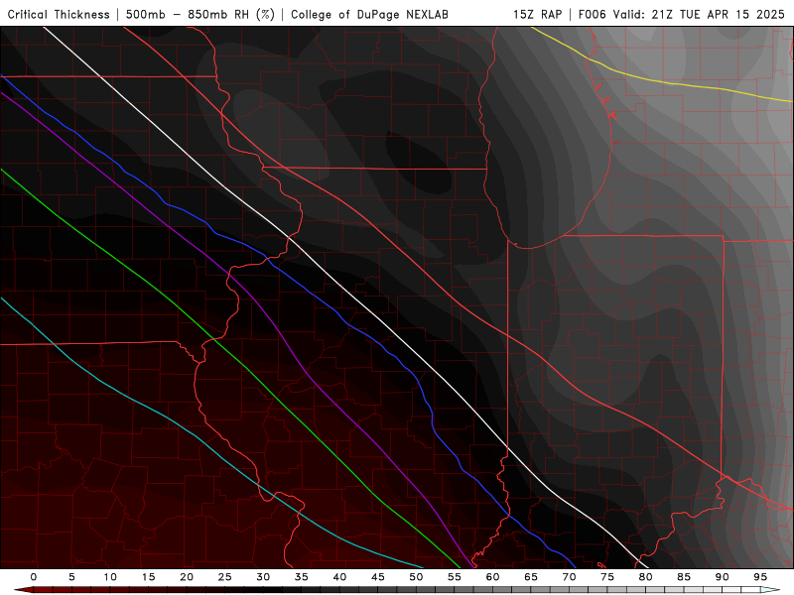
Task: Click the '500mb – 850mb RH (%)' label
Action: [200, 14]
